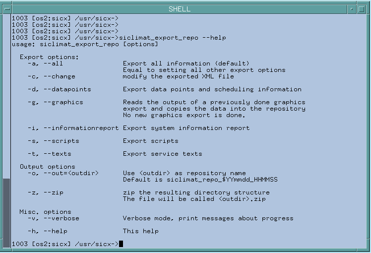Screen dimensions: 371x253
Task: Click the '--change' option text
Action: tap(59, 76)
